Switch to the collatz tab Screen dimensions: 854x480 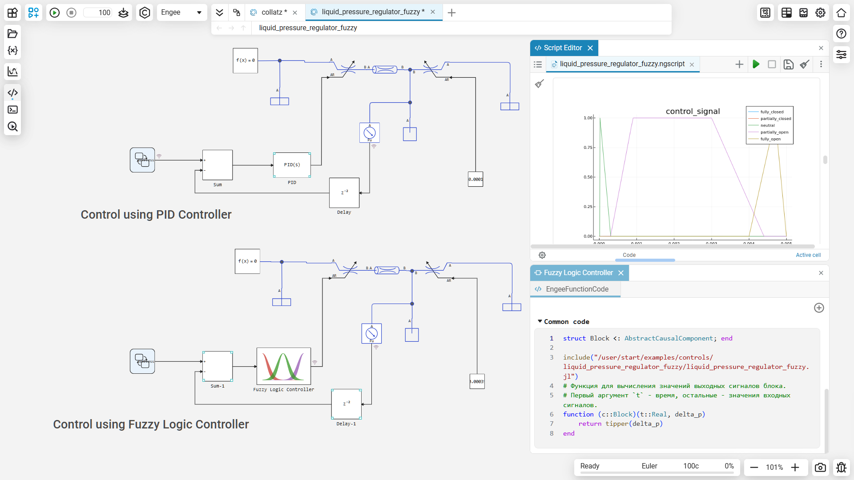point(274,12)
